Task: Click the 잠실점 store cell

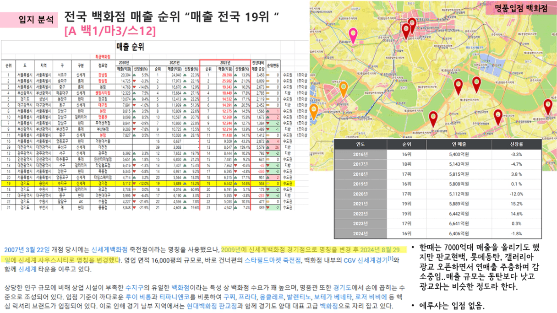Action: tap(103, 81)
